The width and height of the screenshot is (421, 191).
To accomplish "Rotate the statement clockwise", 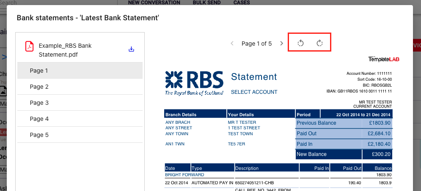I will [x=320, y=43].
